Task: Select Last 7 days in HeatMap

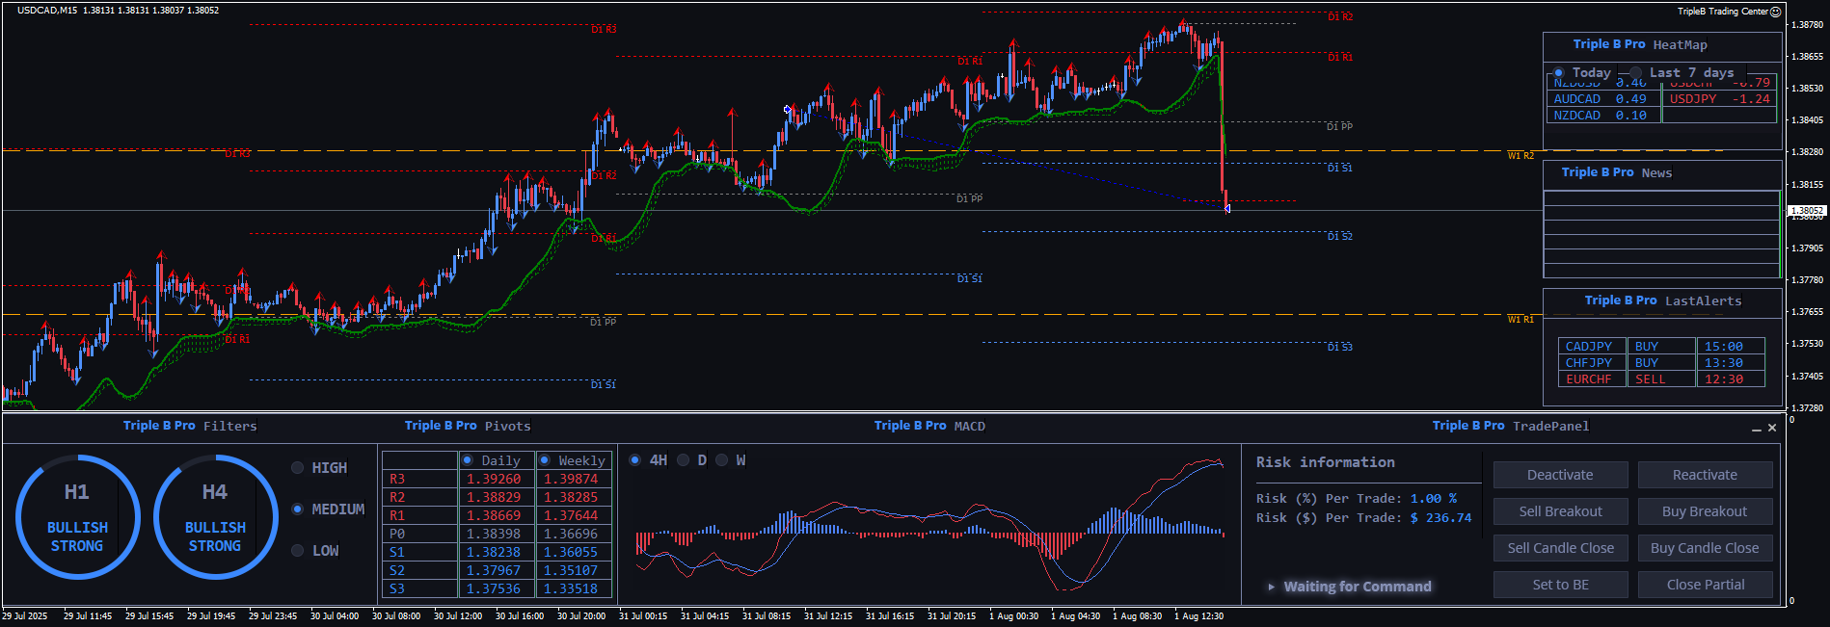Action: pos(1636,73)
